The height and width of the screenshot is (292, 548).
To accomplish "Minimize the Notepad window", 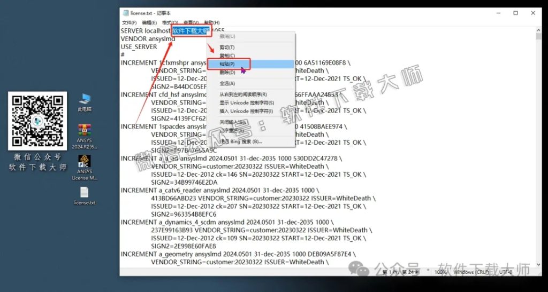I will (x=498, y=13).
